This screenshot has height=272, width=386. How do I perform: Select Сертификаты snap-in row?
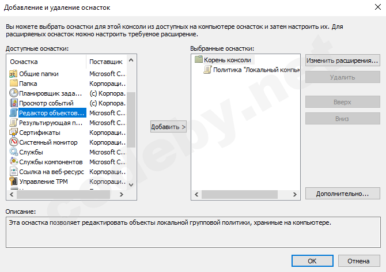(40, 133)
